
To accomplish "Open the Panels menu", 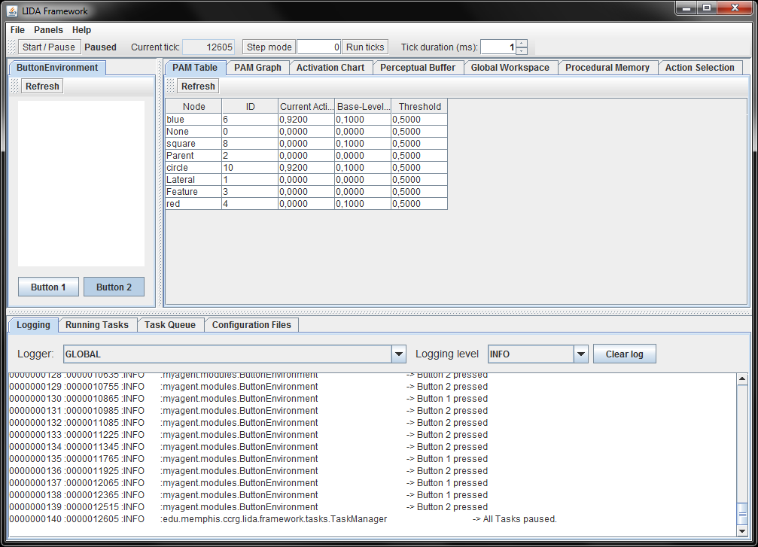I will click(48, 30).
